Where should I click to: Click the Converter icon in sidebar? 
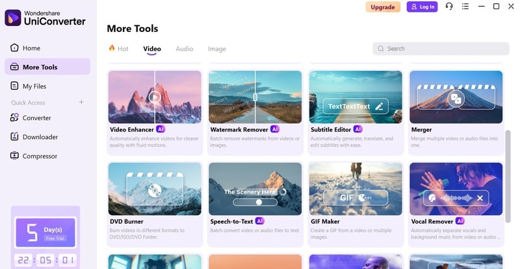tap(14, 118)
